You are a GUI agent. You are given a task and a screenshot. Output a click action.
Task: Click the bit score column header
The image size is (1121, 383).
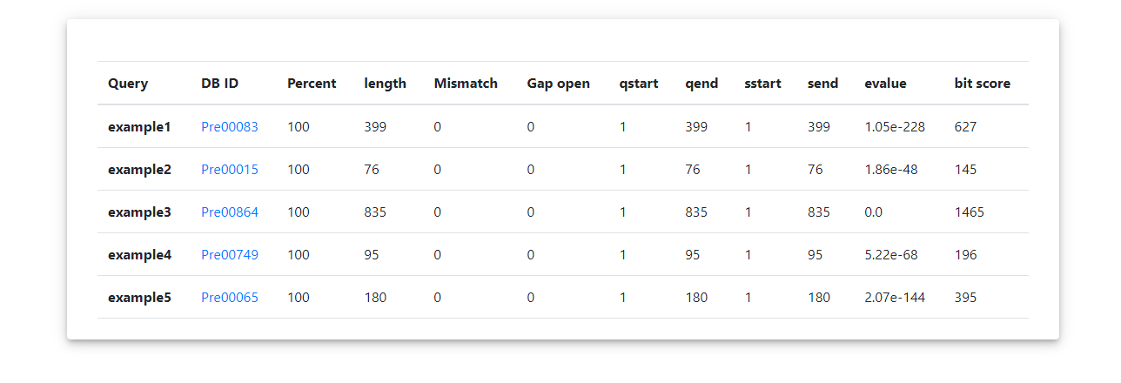click(x=982, y=84)
